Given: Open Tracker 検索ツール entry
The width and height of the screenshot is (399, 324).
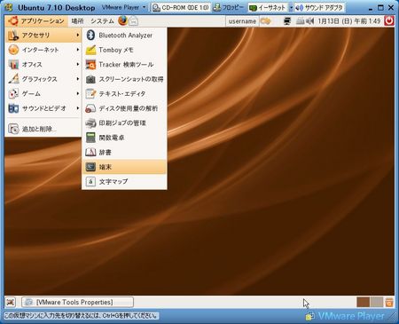Looking at the screenshot, I should [124, 65].
